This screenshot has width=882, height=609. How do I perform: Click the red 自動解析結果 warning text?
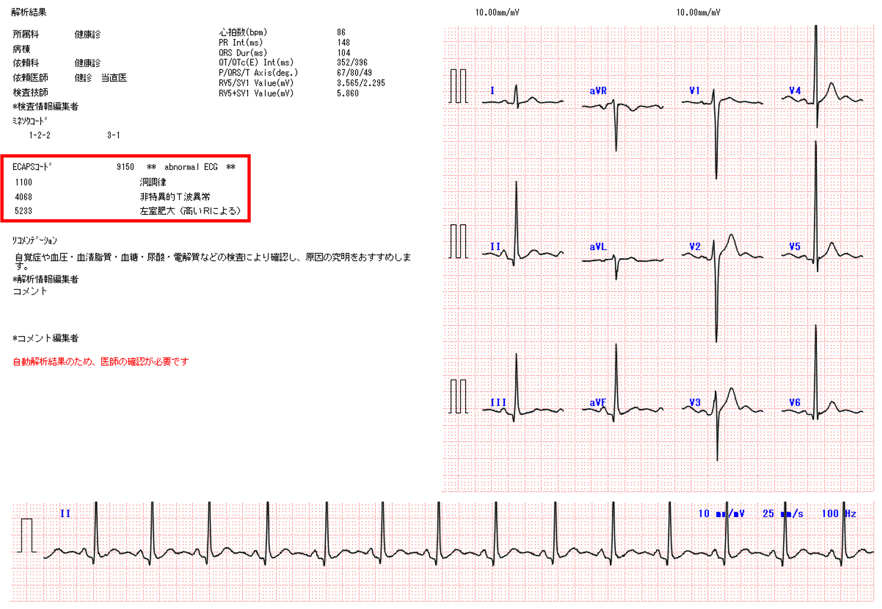tap(101, 362)
